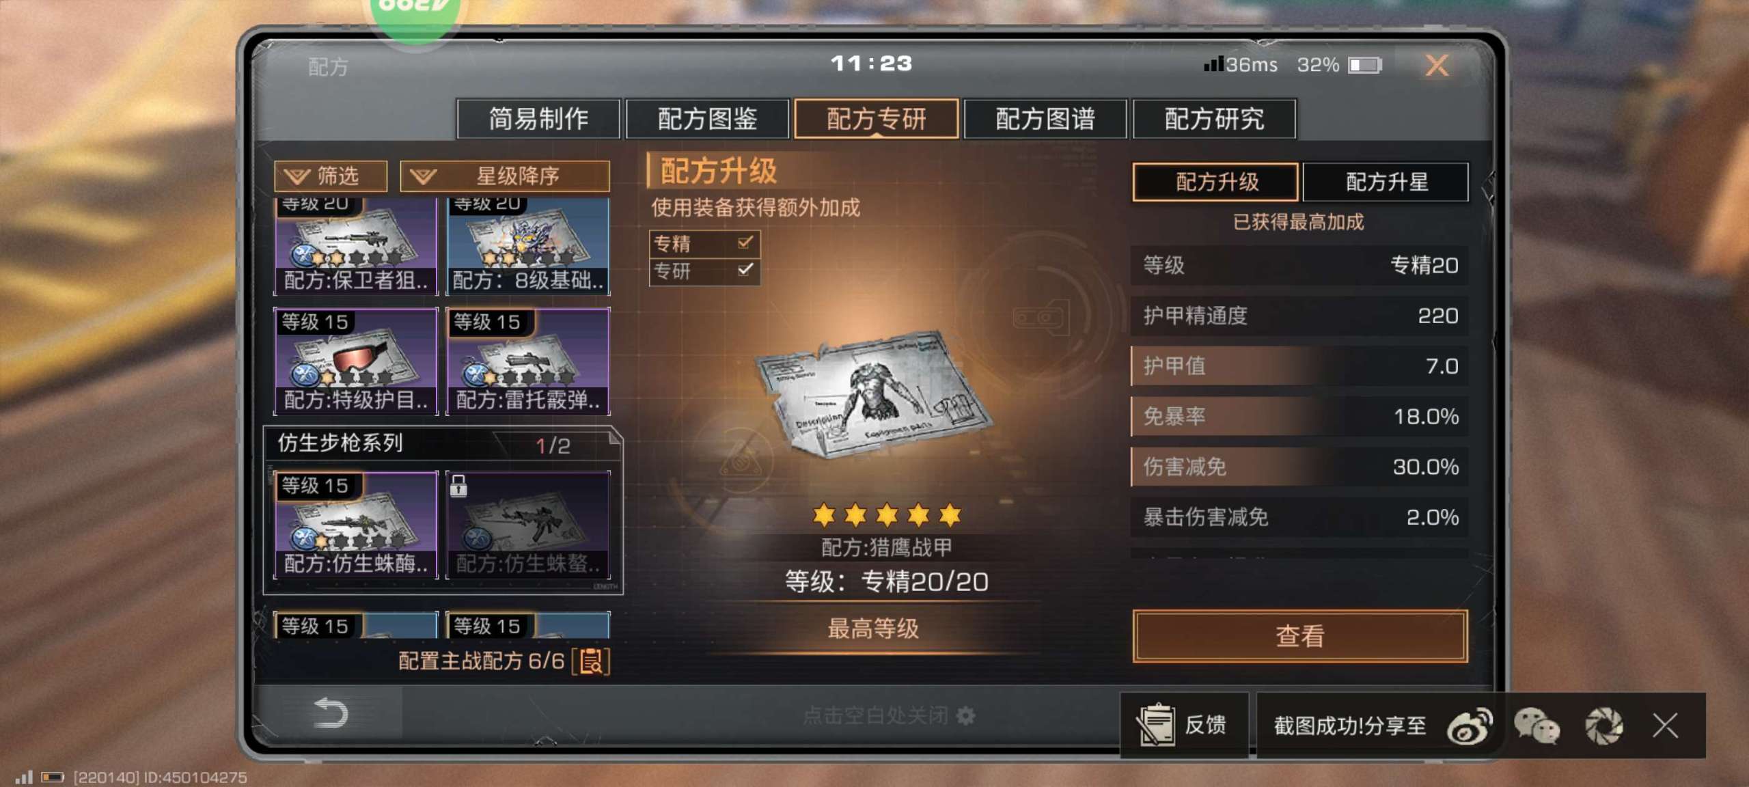Share via the camera aperture icon
This screenshot has width=1749, height=787.
(x=1603, y=726)
